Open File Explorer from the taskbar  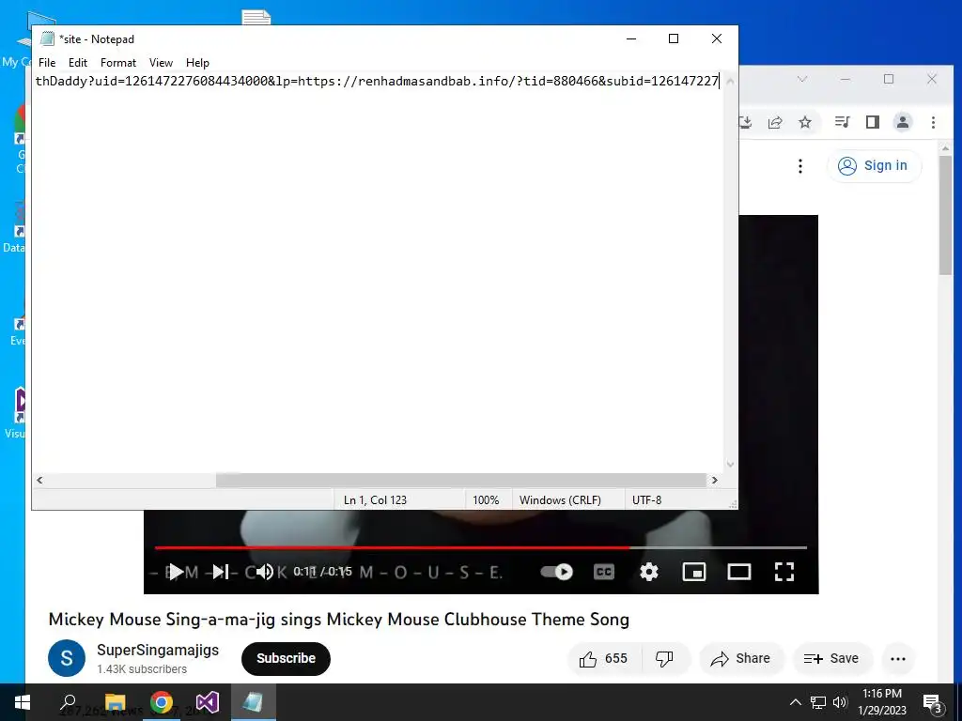[x=115, y=702]
